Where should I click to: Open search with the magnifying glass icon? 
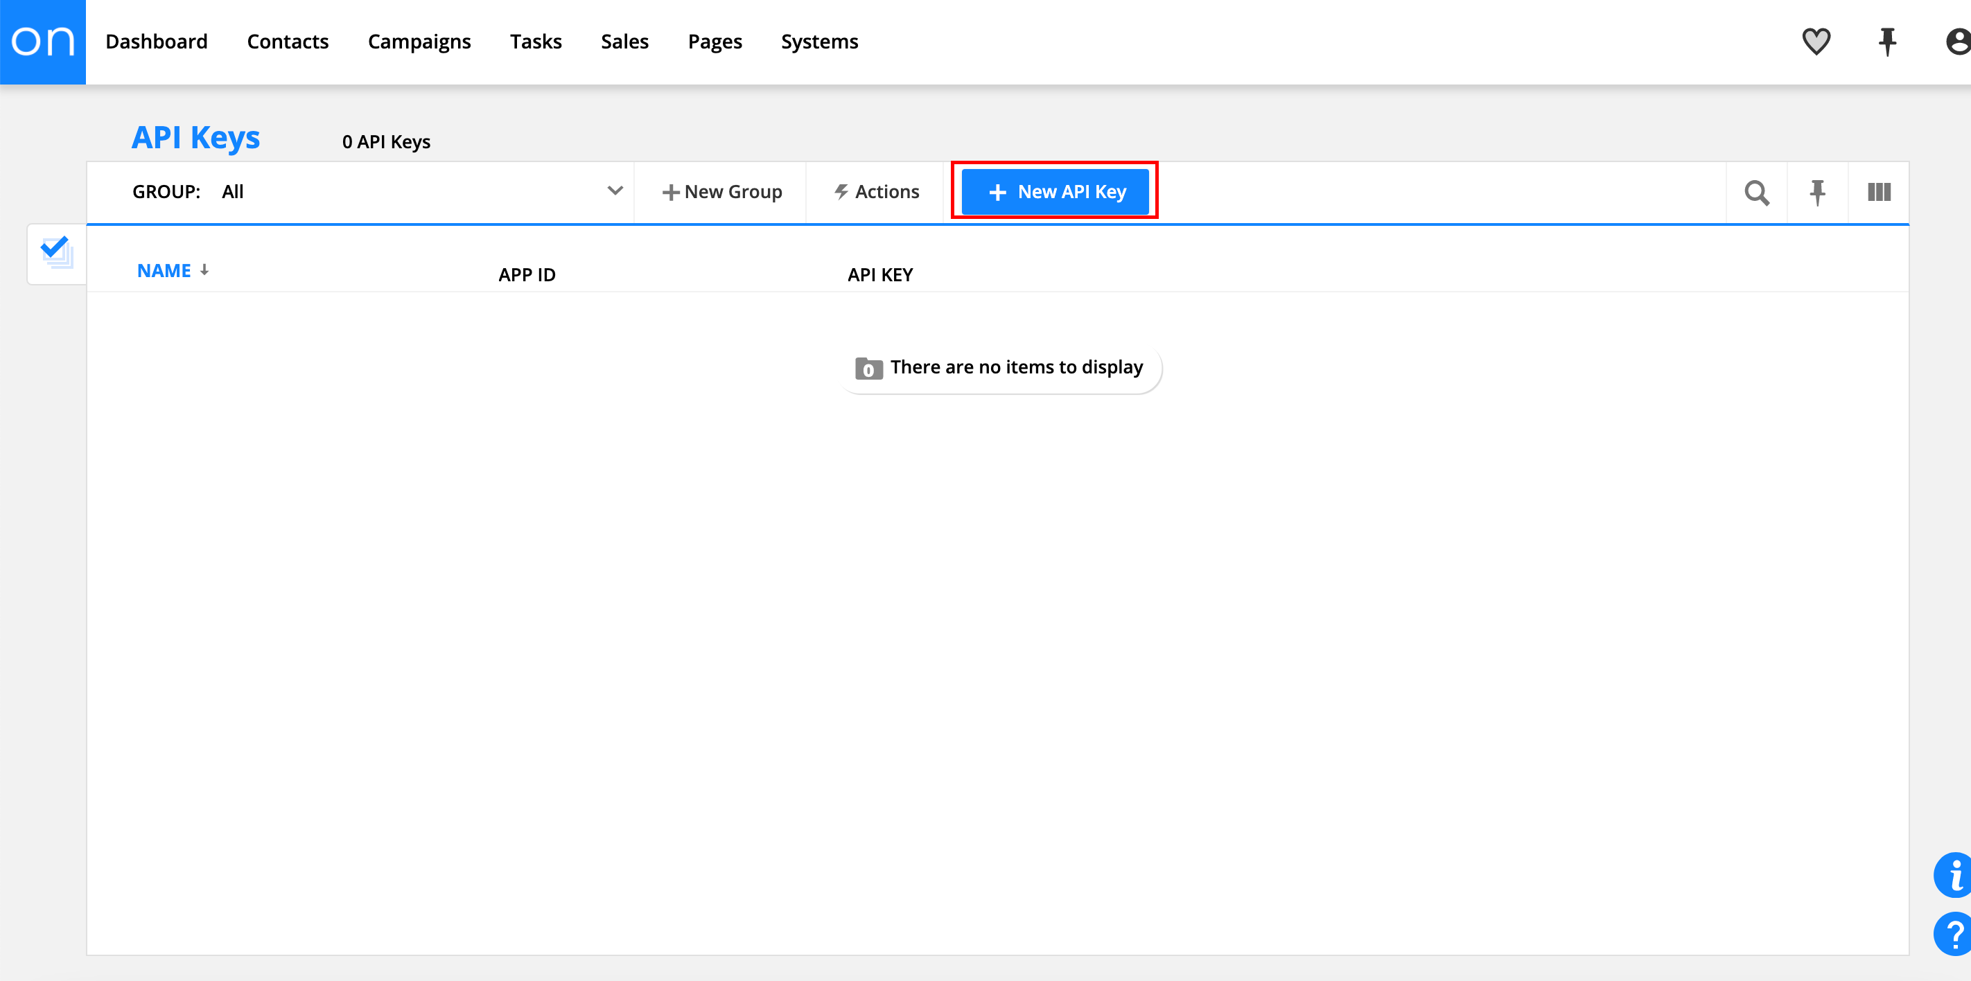click(x=1756, y=192)
